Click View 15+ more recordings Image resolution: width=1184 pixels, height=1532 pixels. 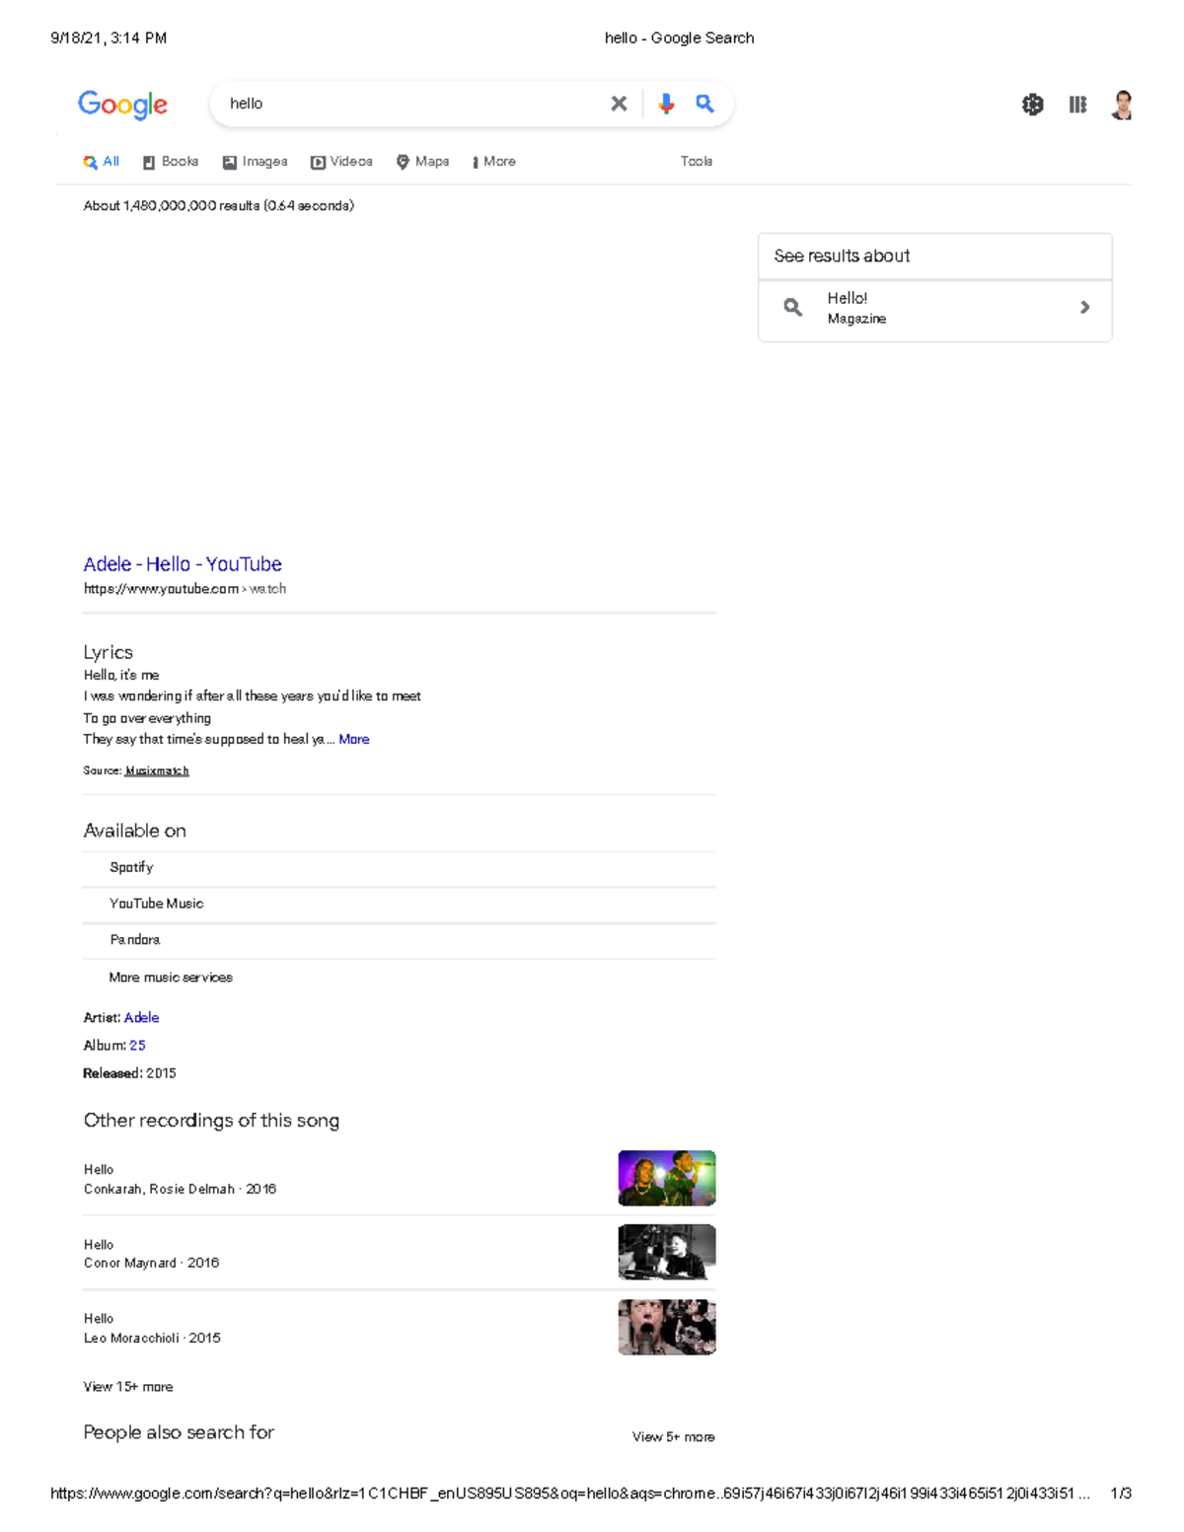tap(127, 1386)
